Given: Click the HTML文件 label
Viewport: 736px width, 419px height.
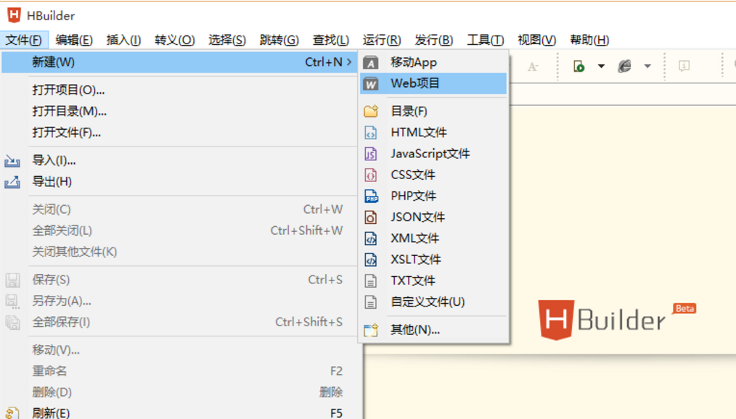Looking at the screenshot, I should [419, 133].
